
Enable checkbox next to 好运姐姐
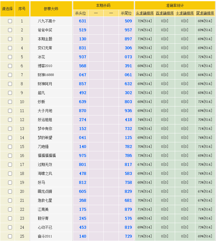pyautogui.click(x=10, y=120)
